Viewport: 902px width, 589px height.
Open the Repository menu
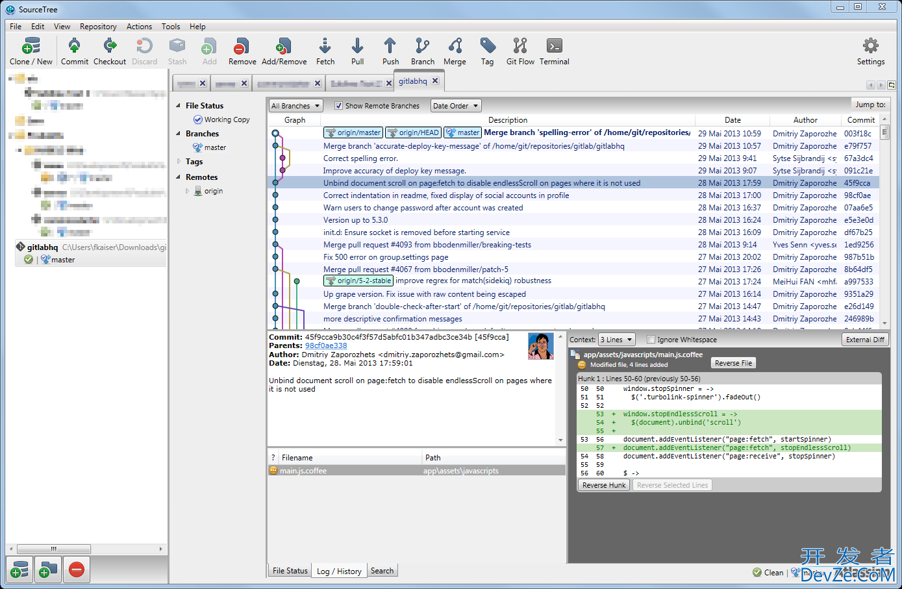point(98,27)
